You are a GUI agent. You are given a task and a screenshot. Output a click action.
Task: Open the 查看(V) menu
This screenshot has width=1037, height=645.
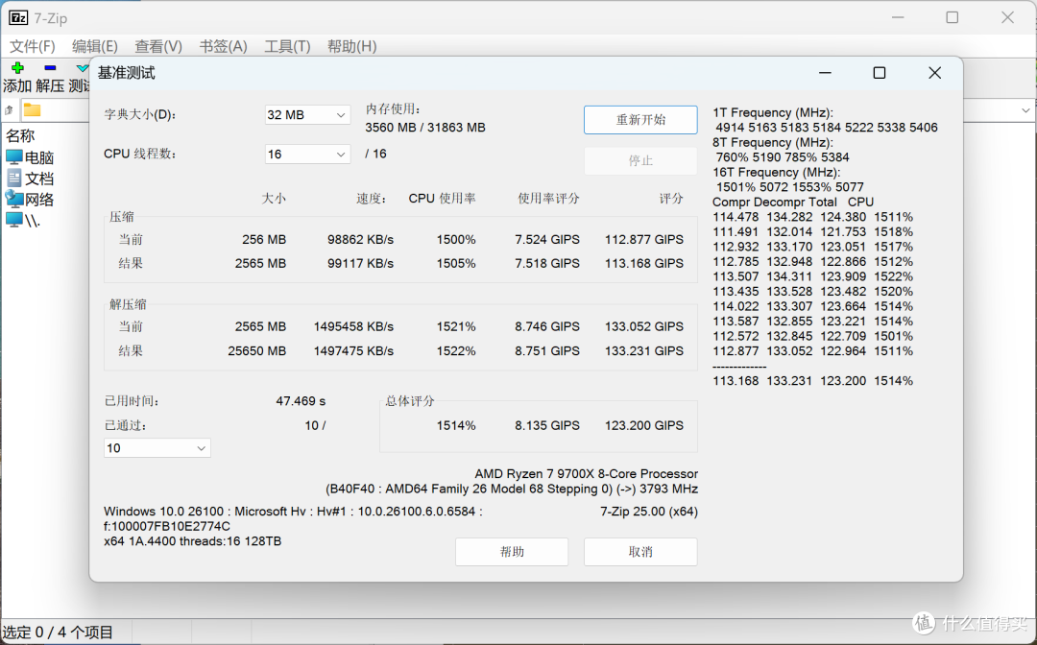click(158, 46)
